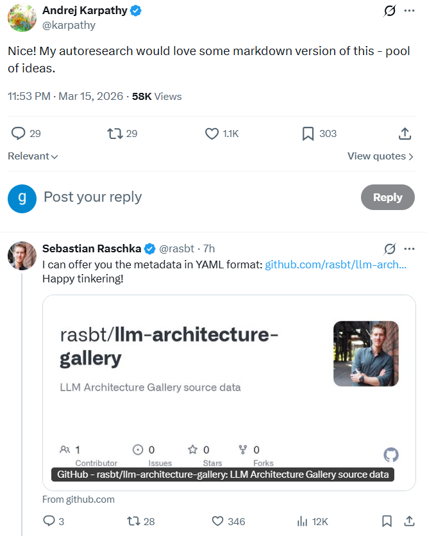Expand the Relevant sort dropdown
This screenshot has height=536, width=427.
pos(33,156)
